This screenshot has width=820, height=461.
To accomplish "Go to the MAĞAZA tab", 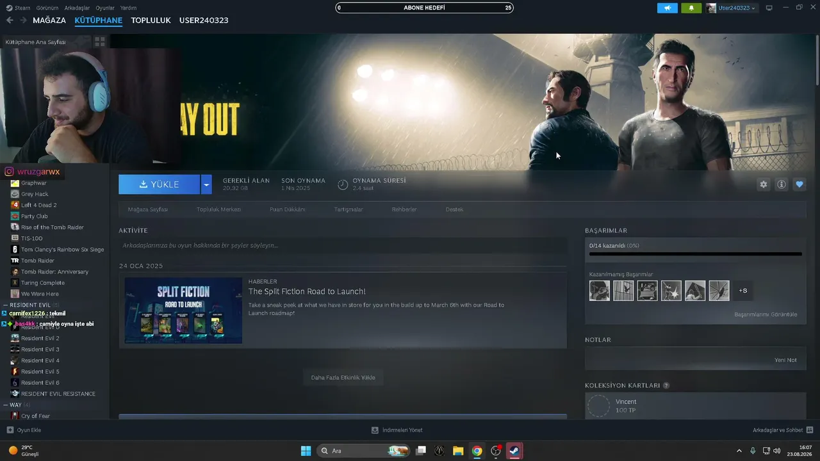I will [49, 20].
